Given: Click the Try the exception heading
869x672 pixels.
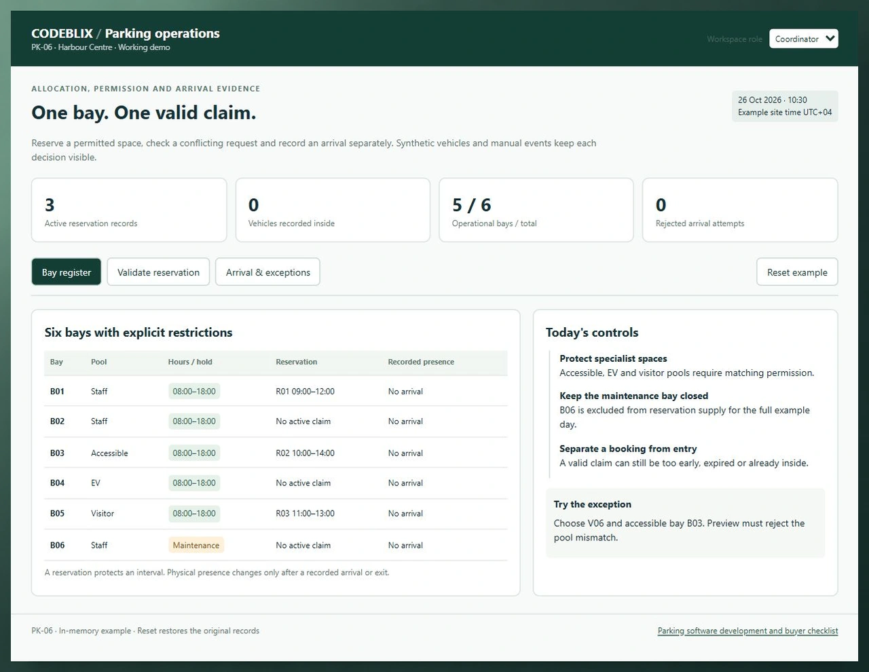Looking at the screenshot, I should click(x=593, y=504).
